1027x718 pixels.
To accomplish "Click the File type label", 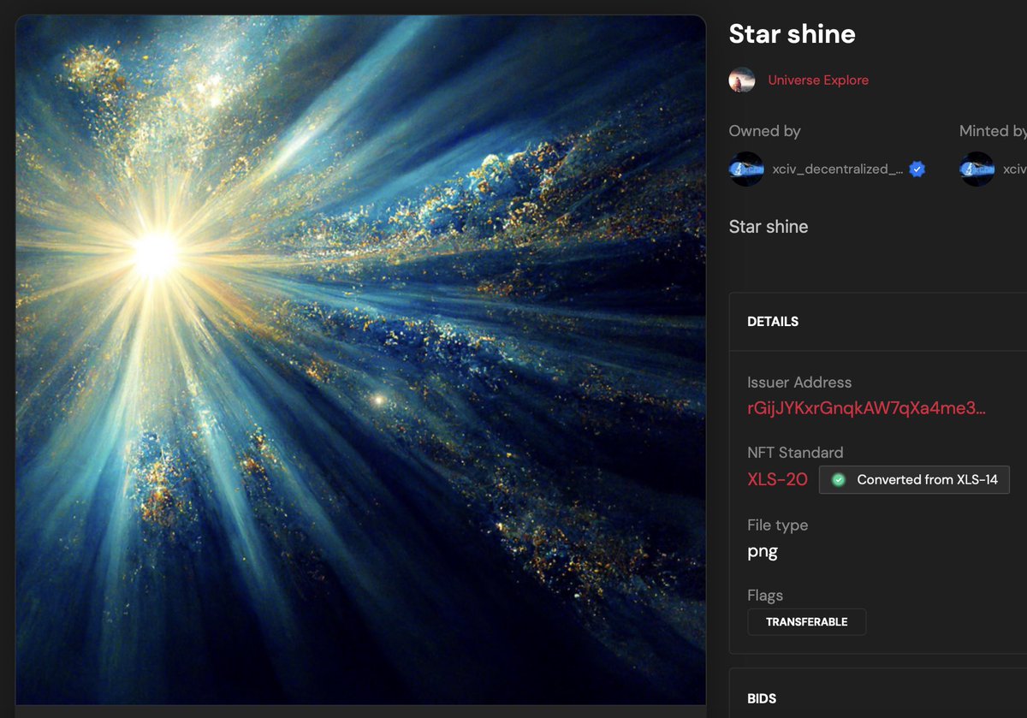I will coord(777,525).
